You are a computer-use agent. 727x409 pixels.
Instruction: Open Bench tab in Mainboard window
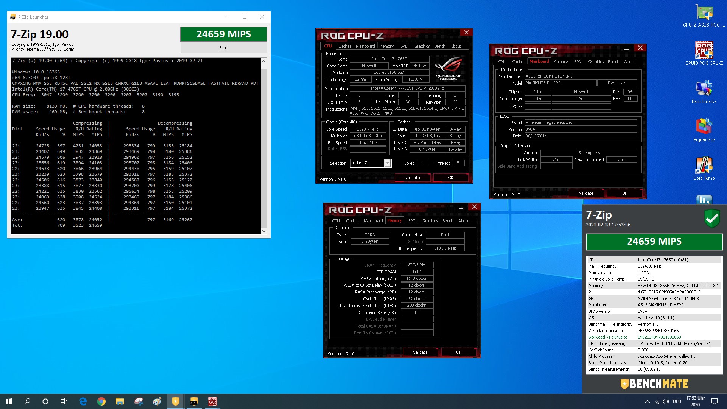click(x=613, y=62)
